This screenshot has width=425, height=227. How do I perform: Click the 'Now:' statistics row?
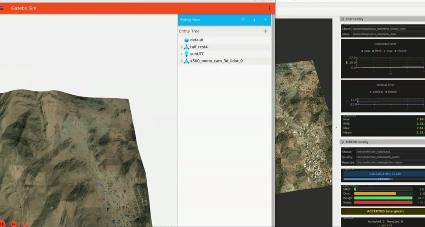[x=384, y=119]
